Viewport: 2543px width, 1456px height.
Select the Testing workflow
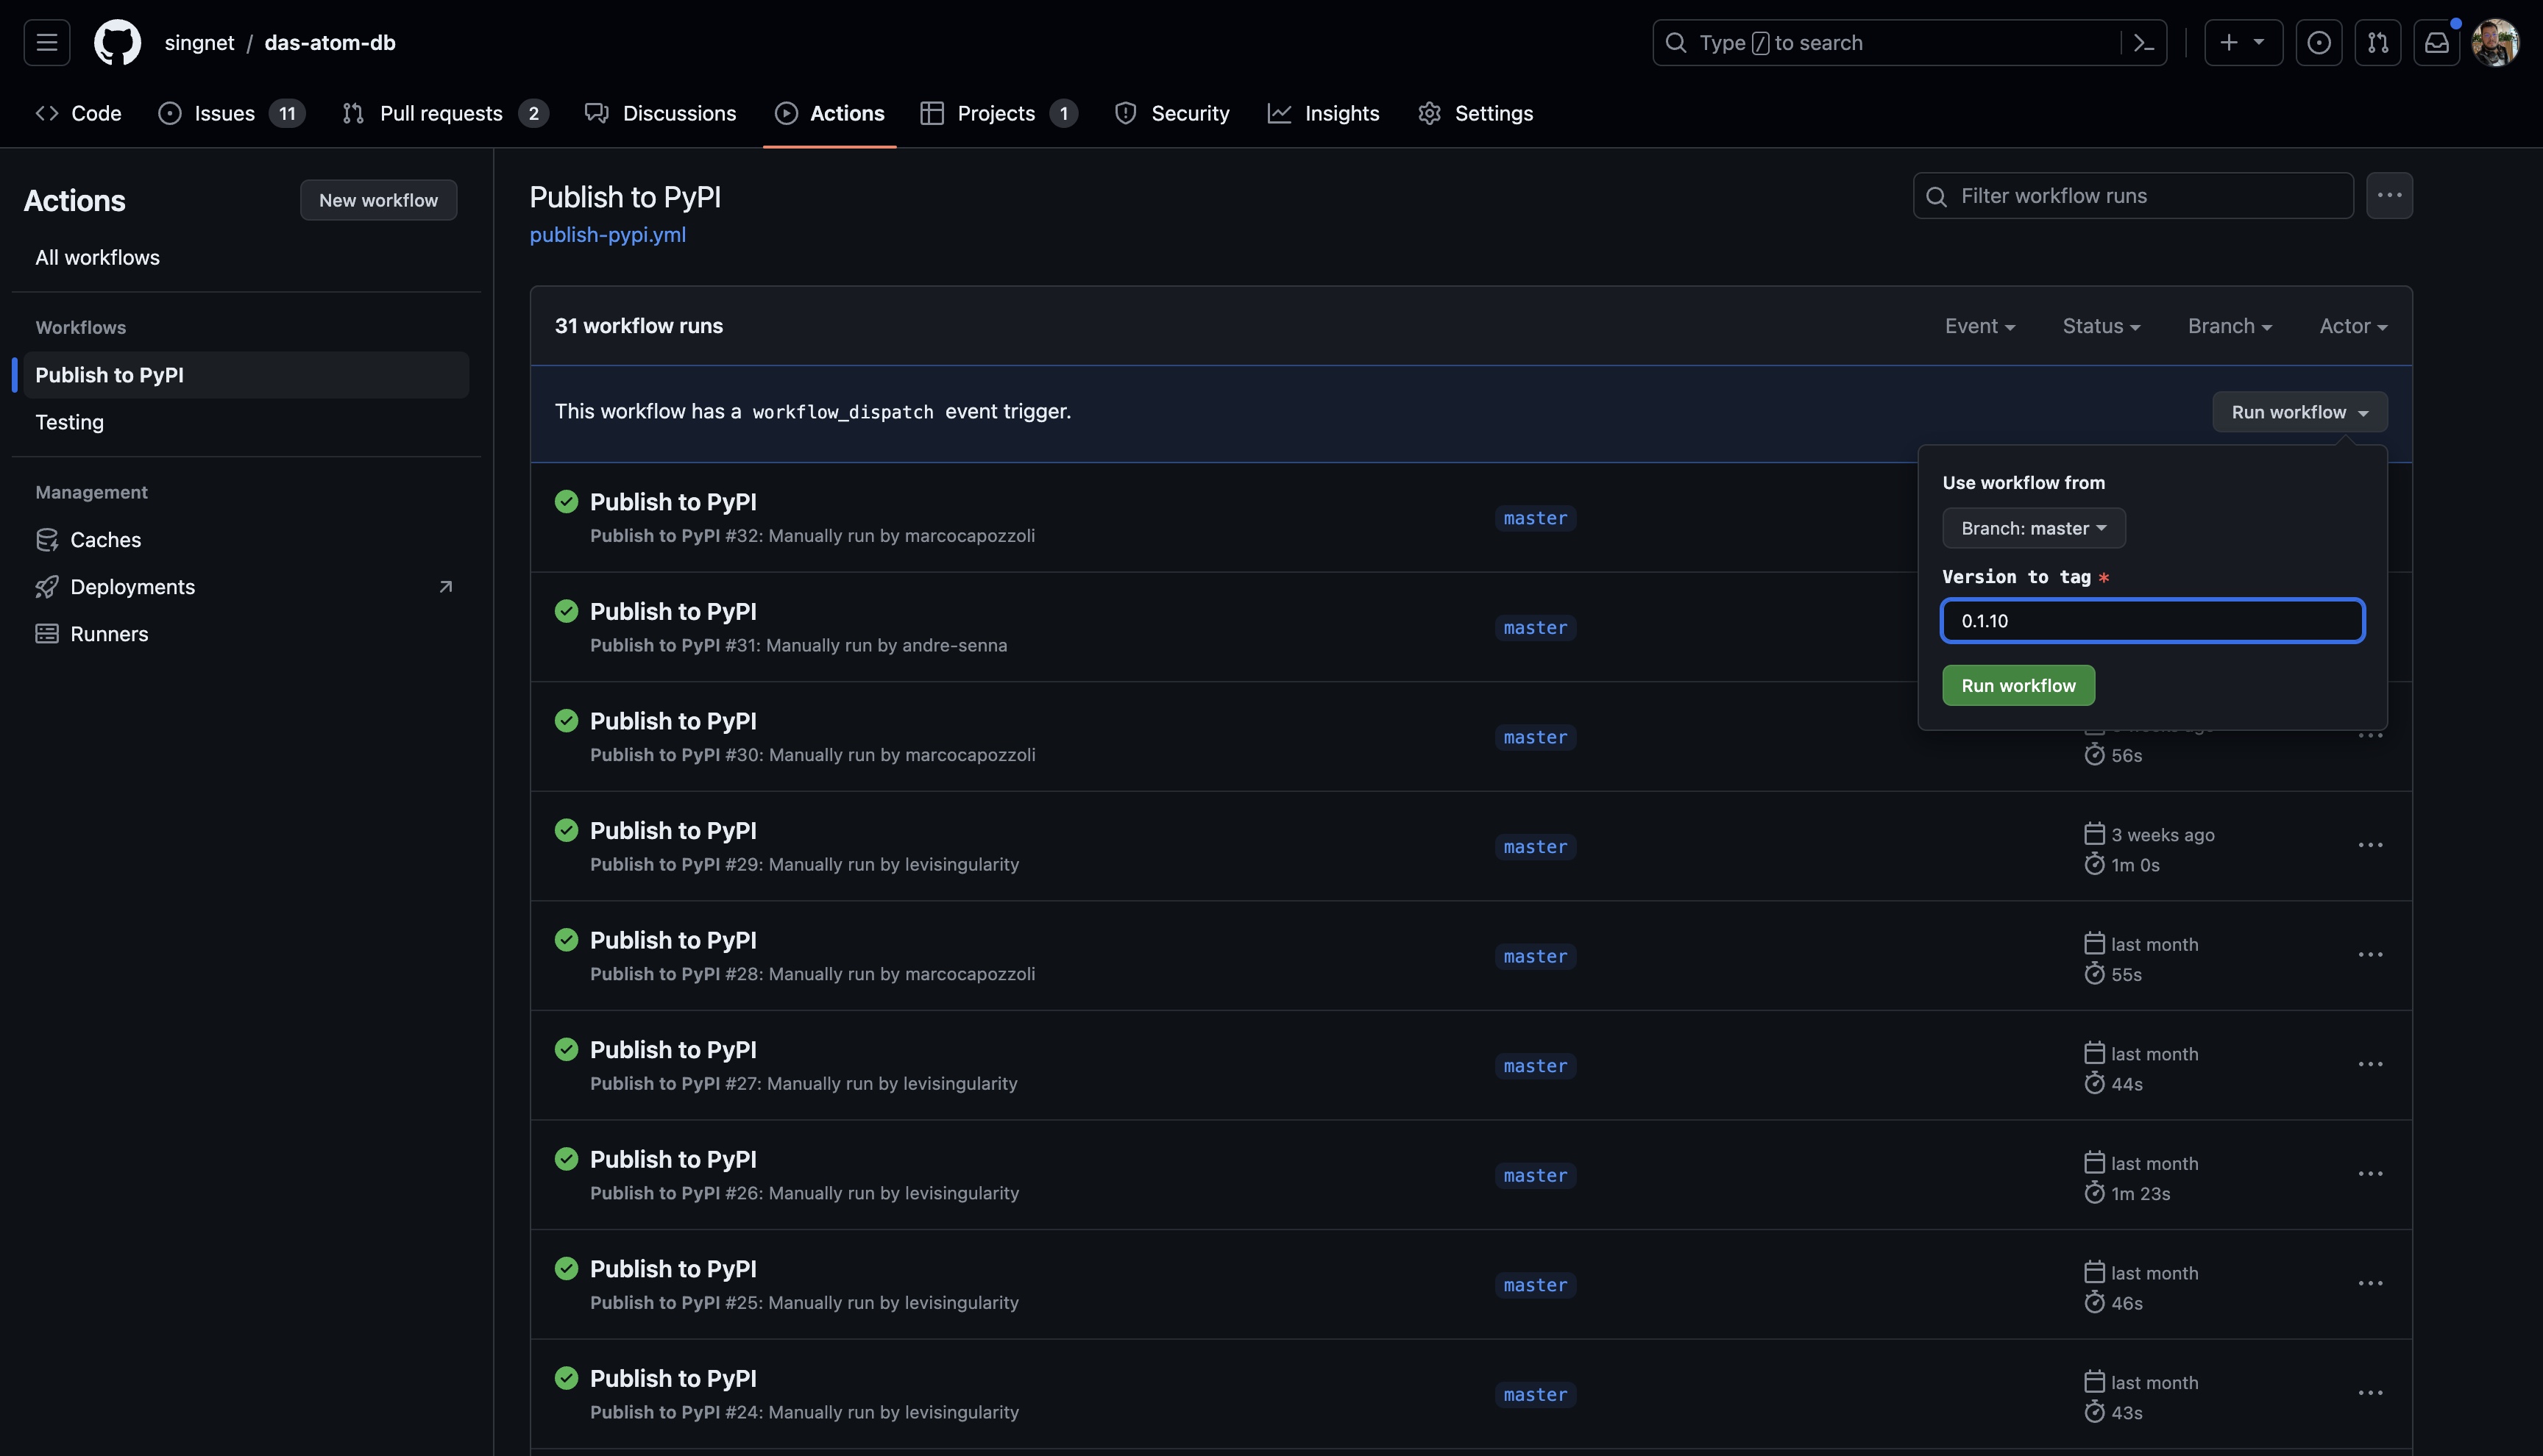coord(245,422)
